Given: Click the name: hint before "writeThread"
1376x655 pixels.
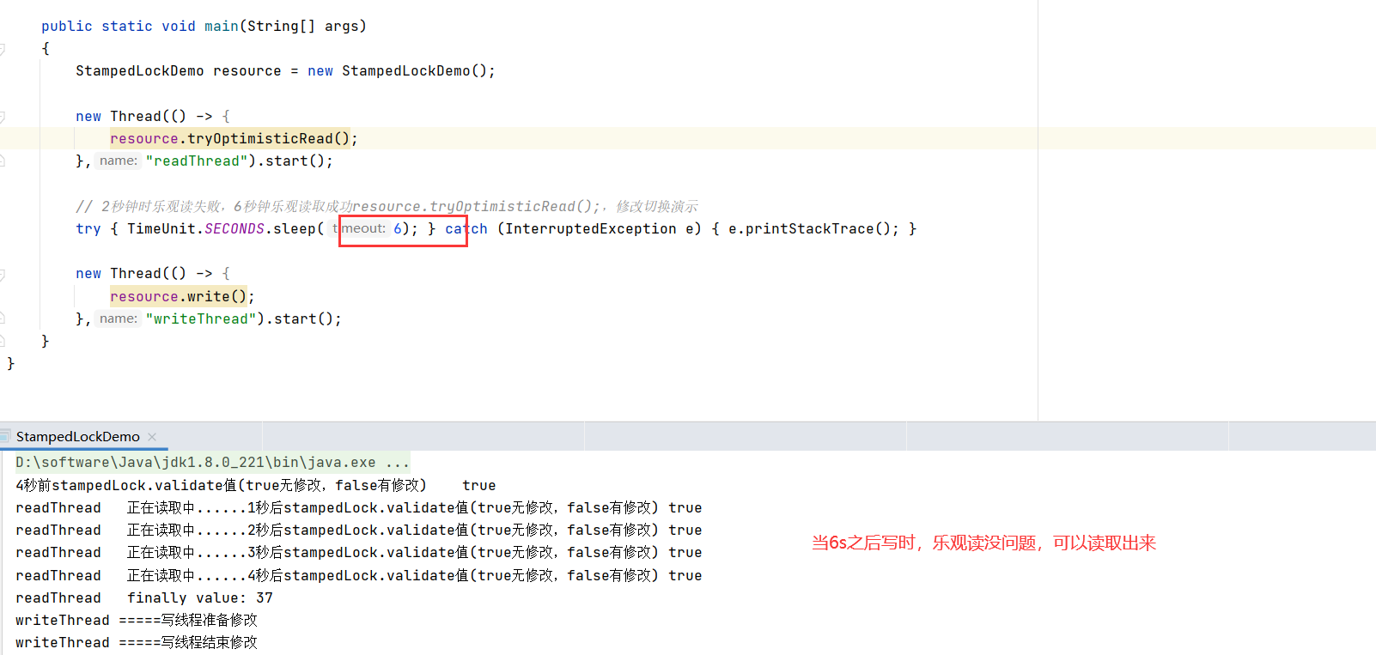Looking at the screenshot, I should [118, 318].
